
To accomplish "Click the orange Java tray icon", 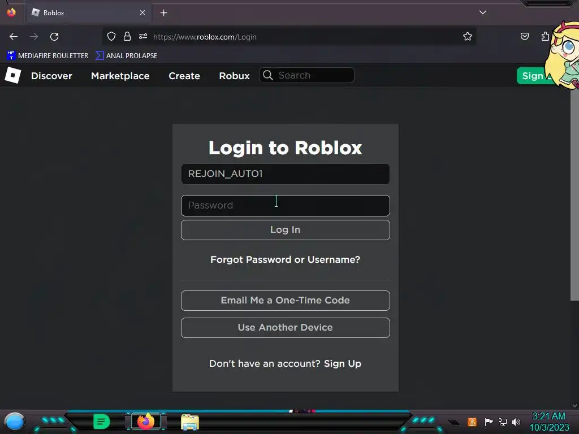I will (472, 422).
